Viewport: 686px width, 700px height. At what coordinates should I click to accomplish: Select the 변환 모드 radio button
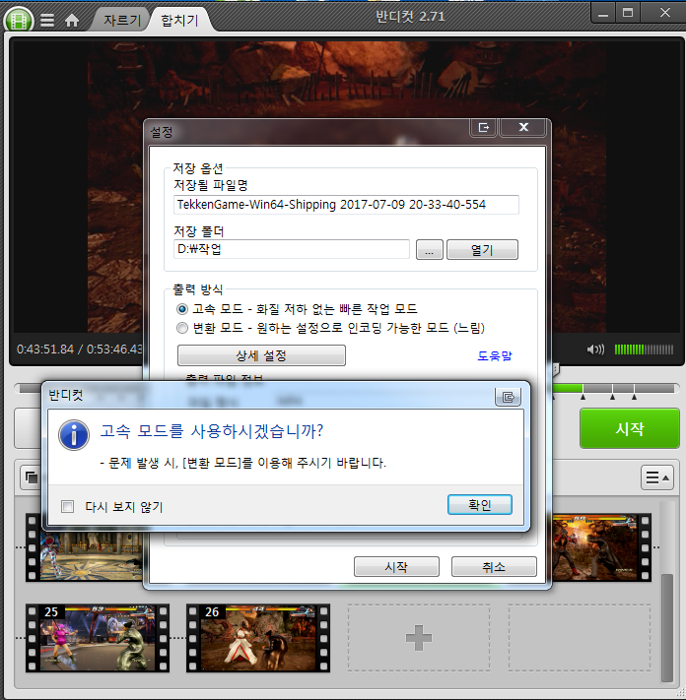click(182, 328)
